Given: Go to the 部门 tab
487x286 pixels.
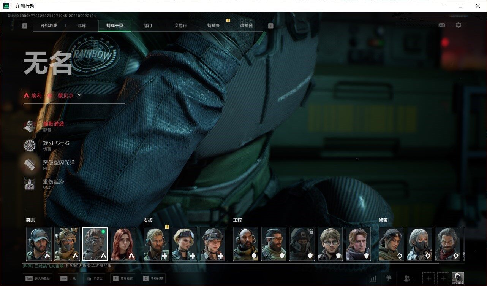Looking at the screenshot, I should [148, 25].
